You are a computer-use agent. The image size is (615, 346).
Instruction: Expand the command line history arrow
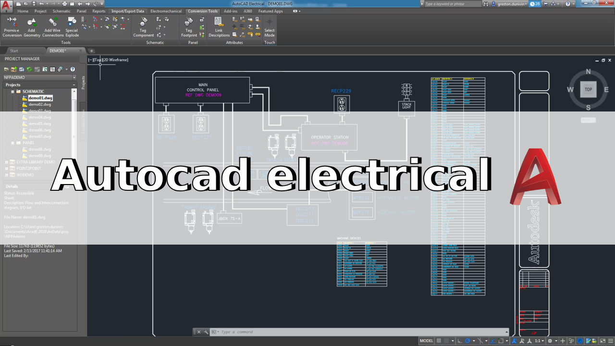coord(506,332)
